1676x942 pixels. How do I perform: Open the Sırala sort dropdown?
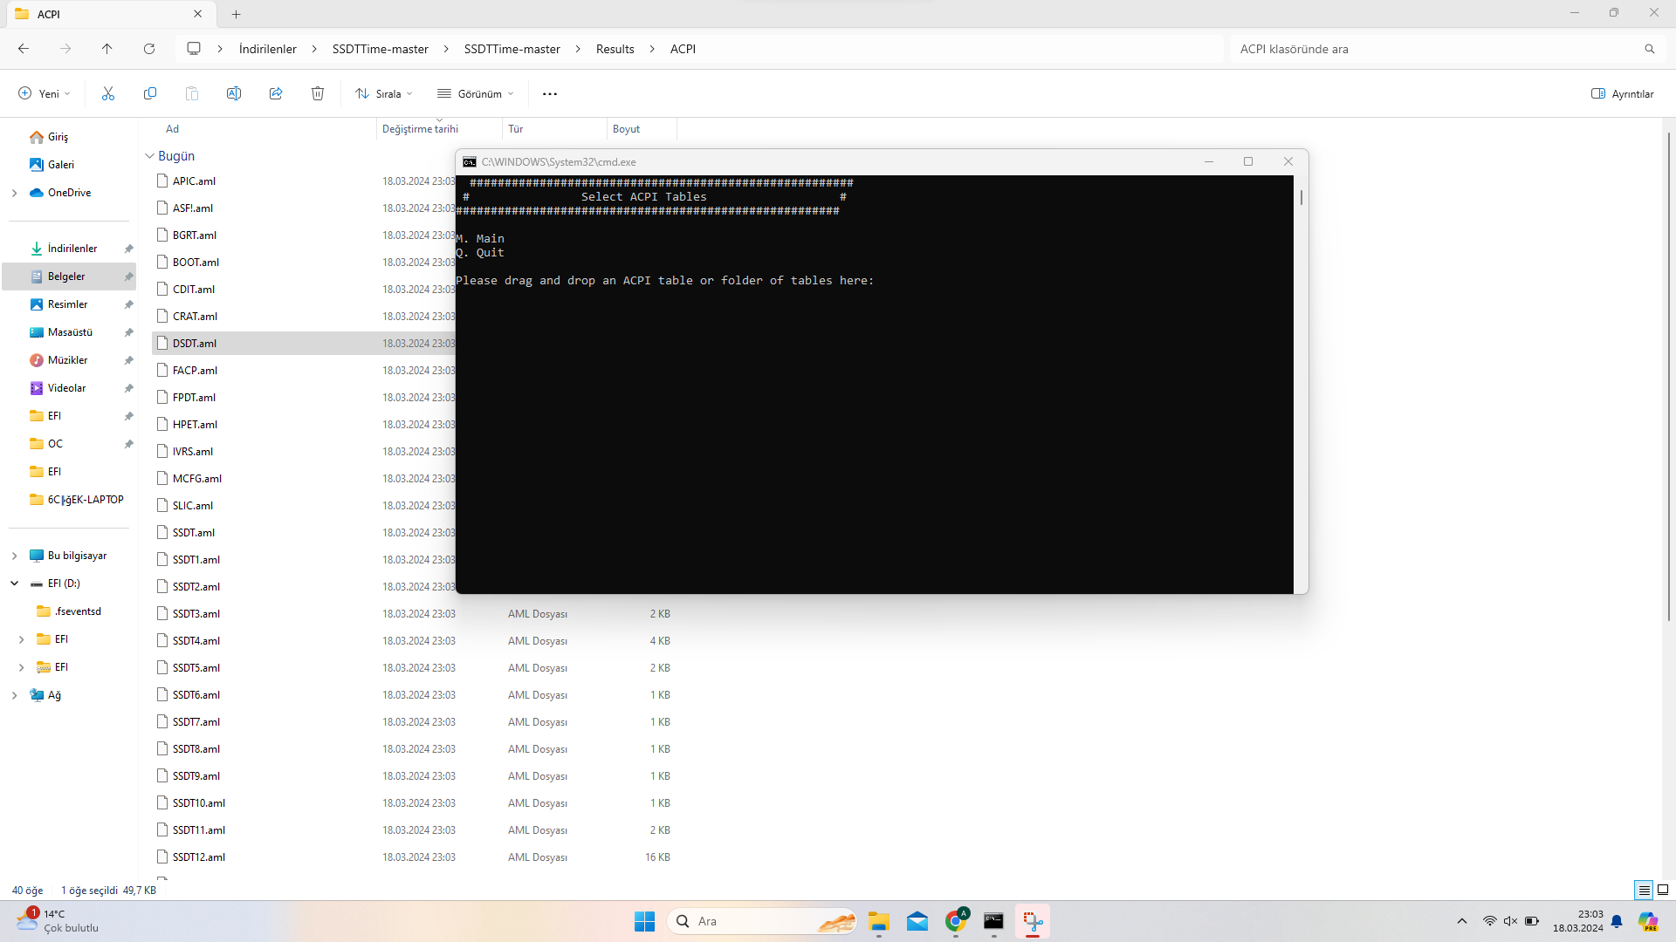coord(384,93)
